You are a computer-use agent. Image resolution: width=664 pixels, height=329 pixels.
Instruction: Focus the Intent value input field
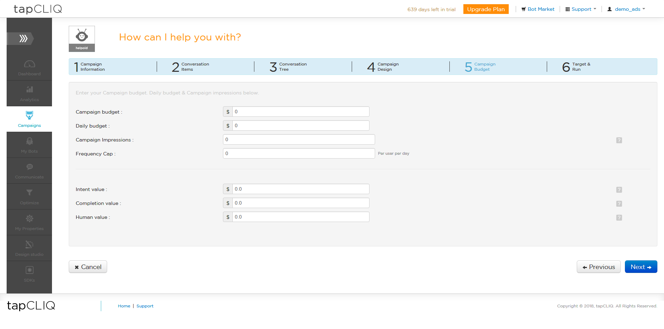tap(301, 189)
